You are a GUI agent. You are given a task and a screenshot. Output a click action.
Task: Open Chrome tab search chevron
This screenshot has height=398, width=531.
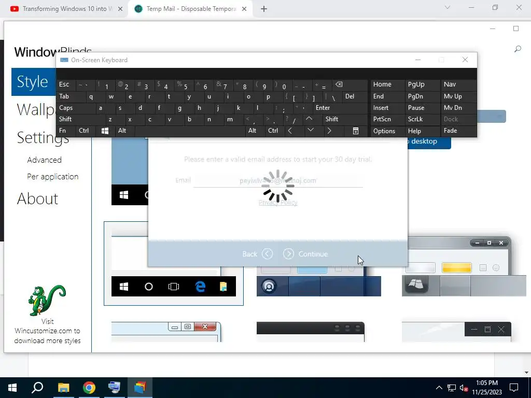coord(448,7)
